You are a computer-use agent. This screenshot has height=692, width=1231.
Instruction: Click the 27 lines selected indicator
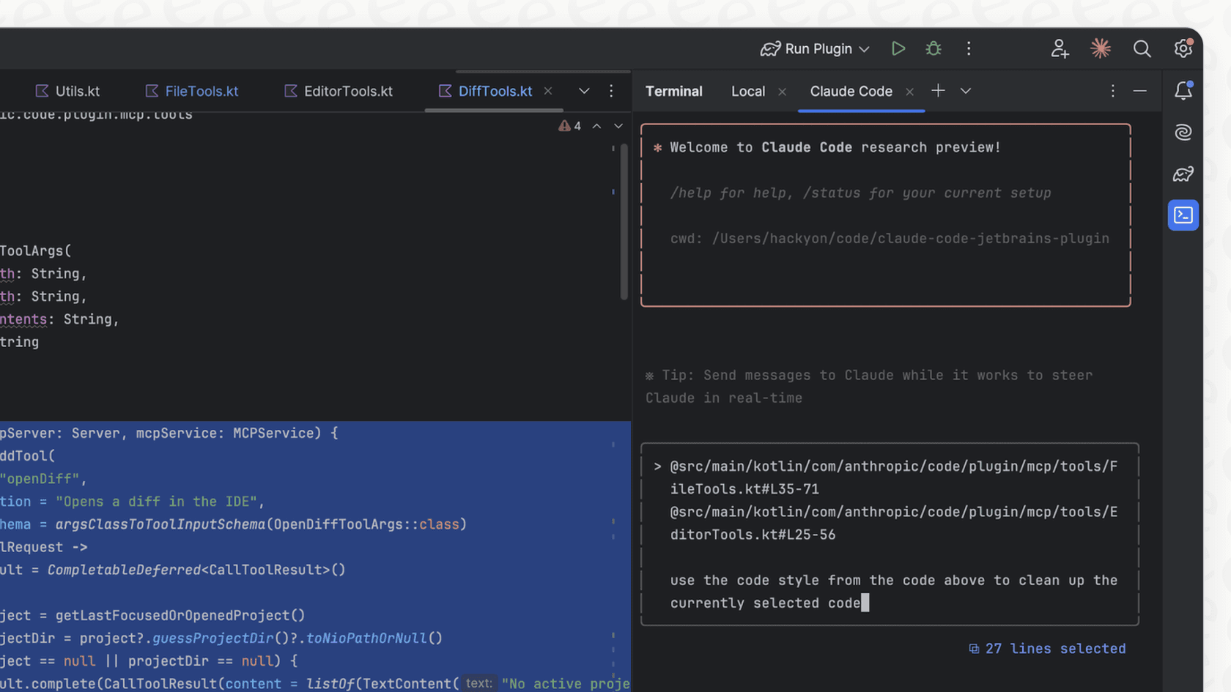pyautogui.click(x=1046, y=648)
